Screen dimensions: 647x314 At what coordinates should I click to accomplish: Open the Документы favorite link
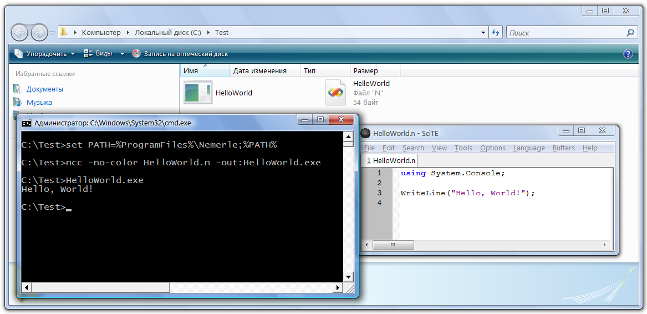[x=45, y=89]
